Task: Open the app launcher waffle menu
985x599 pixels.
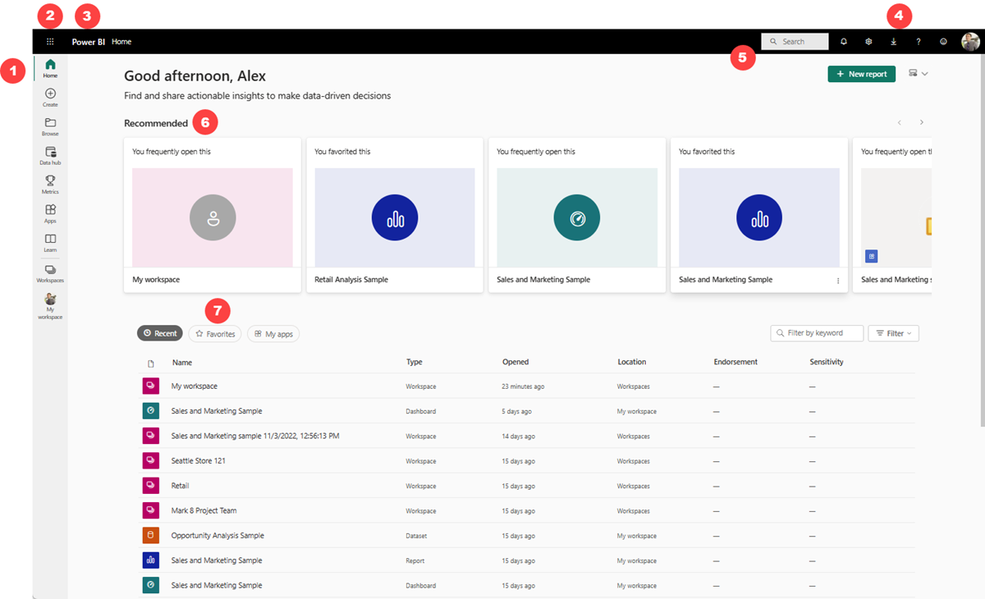Action: (x=50, y=41)
